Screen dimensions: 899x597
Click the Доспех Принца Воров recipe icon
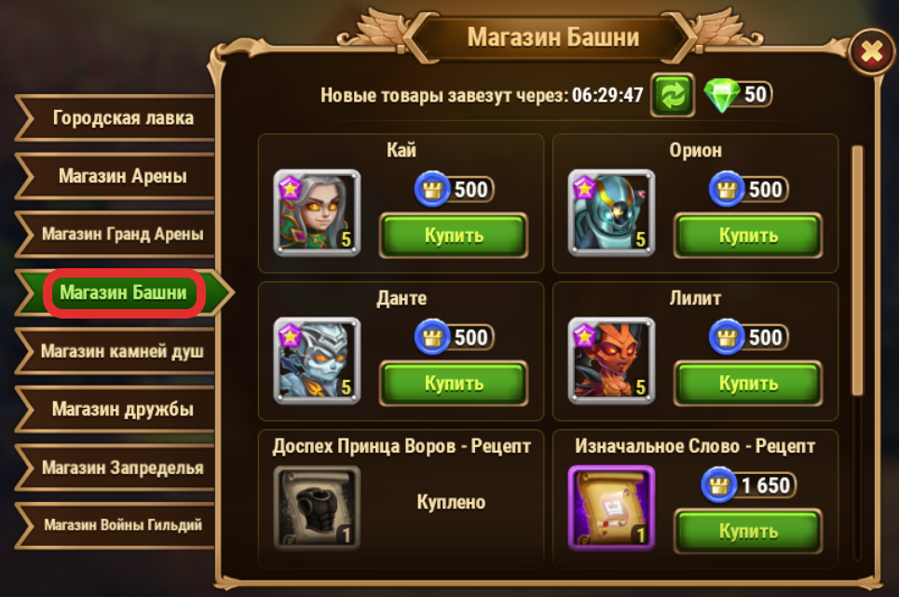point(317,509)
